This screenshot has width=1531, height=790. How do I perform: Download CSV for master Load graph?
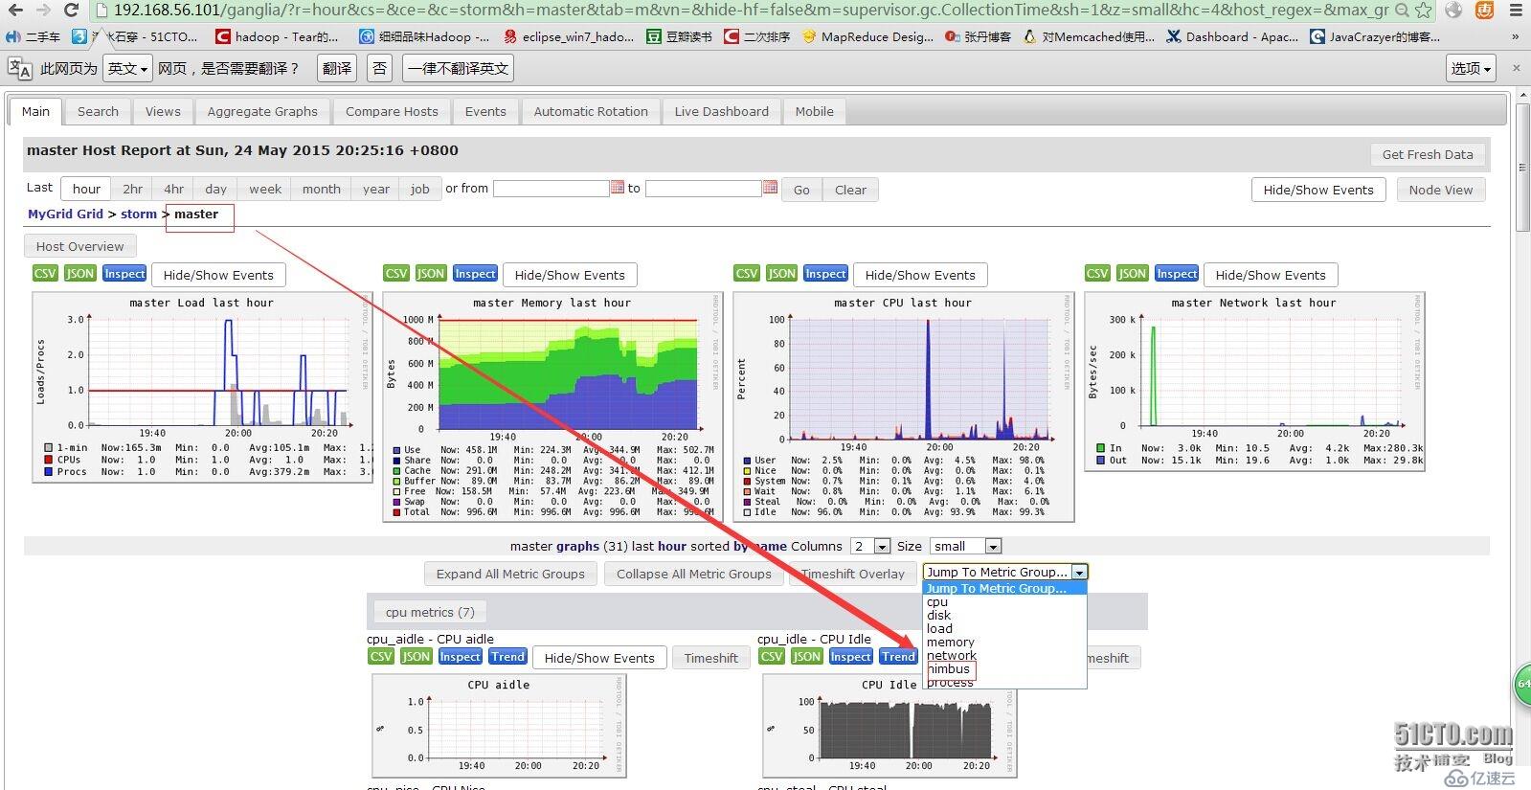[45, 274]
